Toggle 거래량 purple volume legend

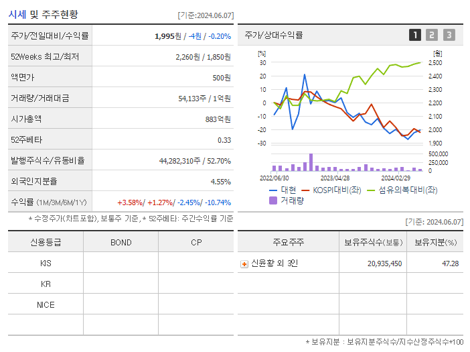[x=287, y=200]
